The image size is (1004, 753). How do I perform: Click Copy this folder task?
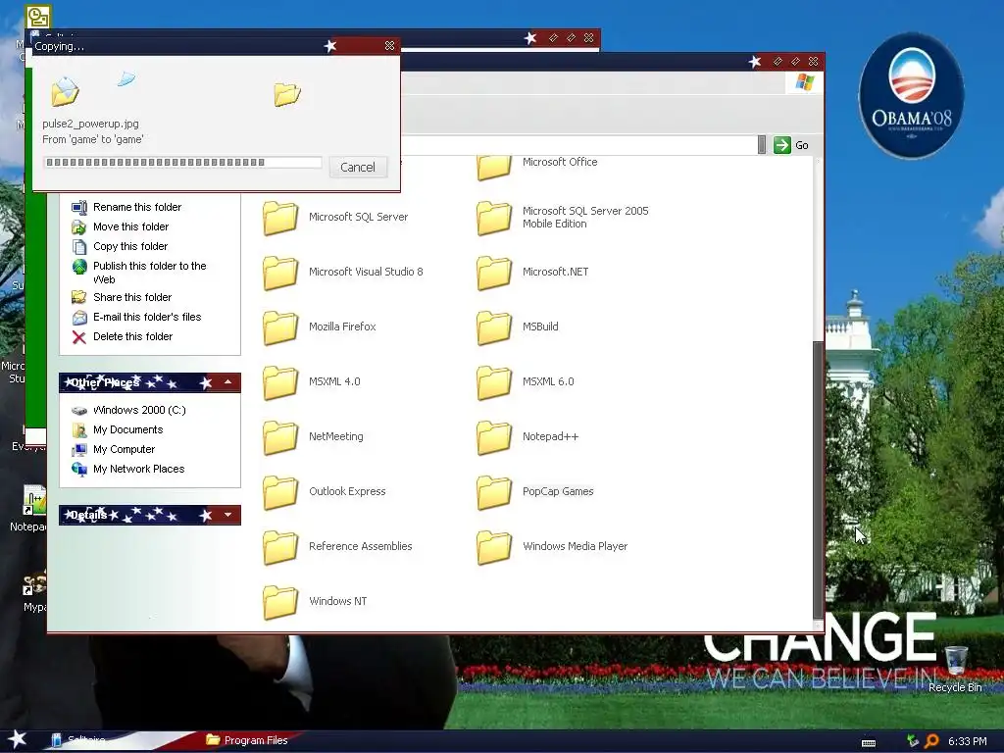point(130,246)
